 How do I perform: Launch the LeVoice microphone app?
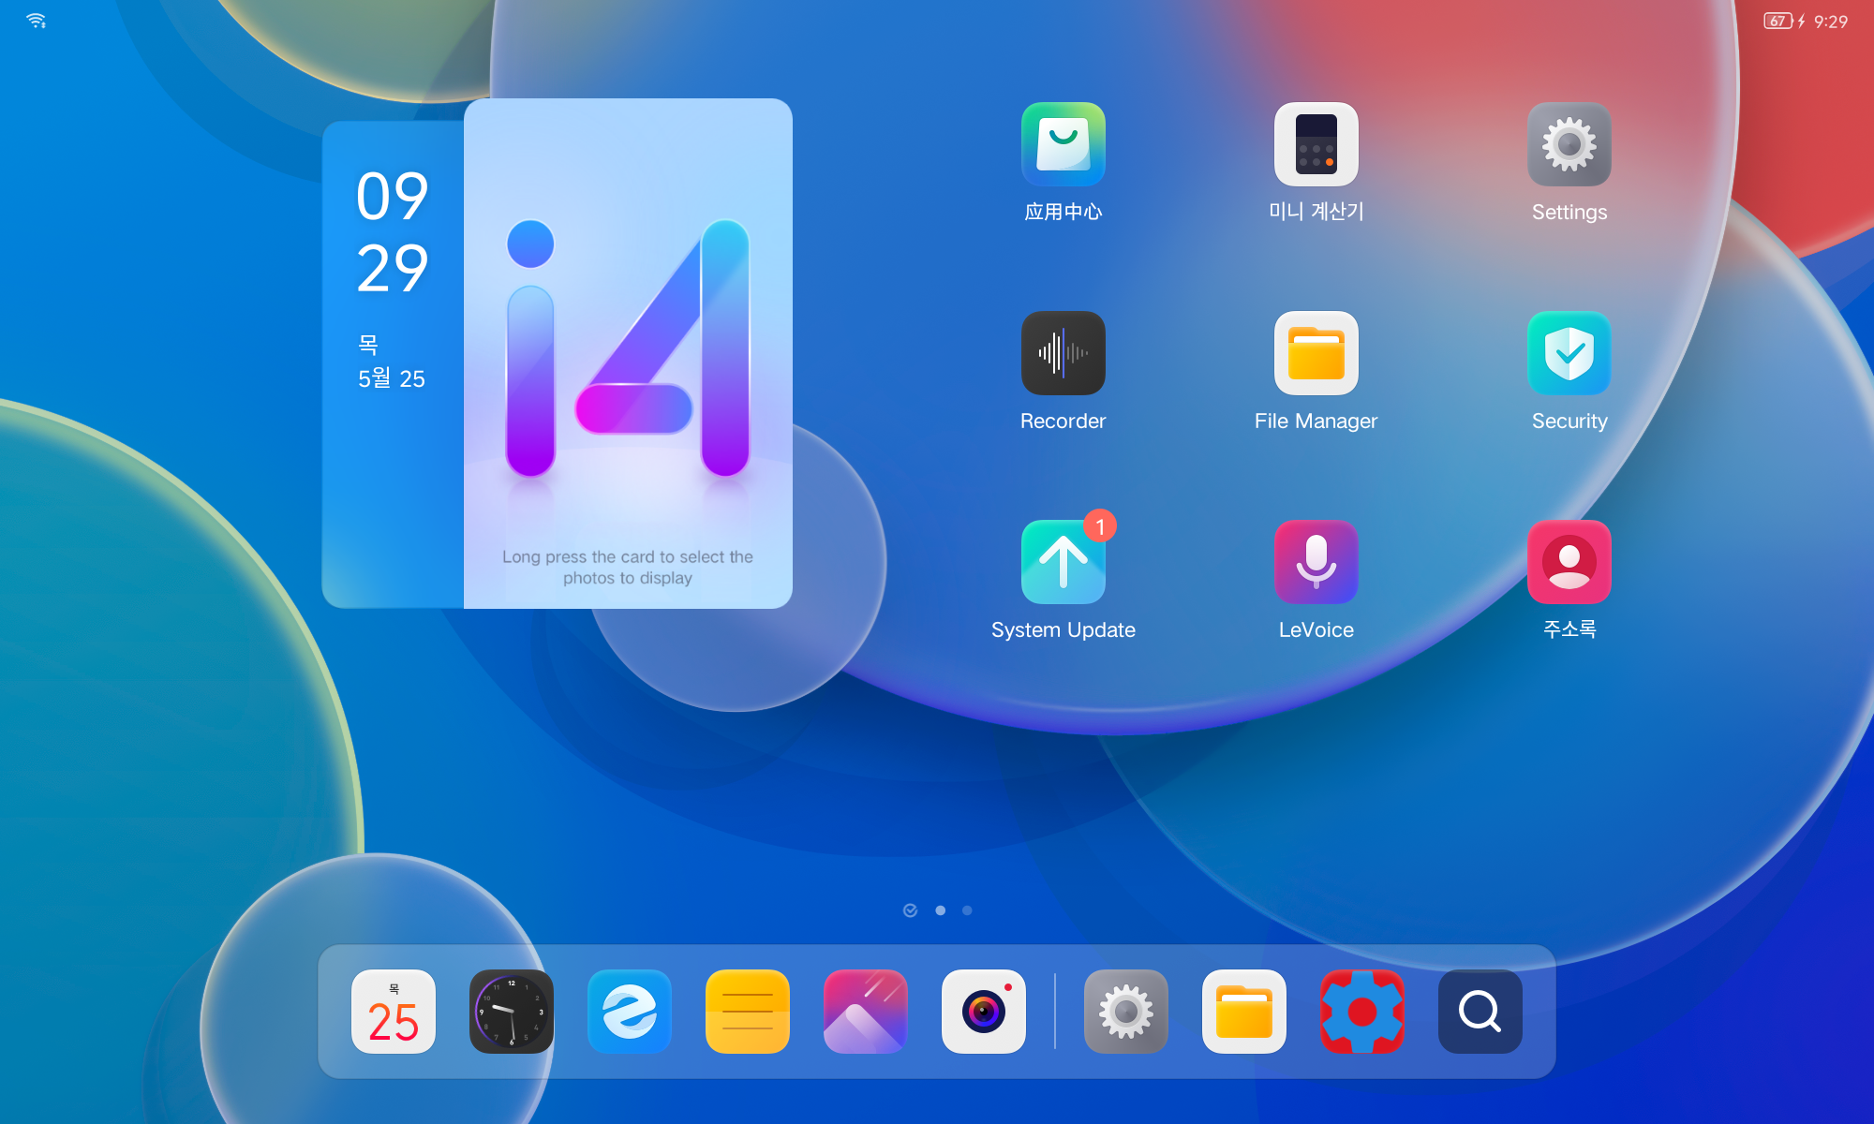[1316, 562]
